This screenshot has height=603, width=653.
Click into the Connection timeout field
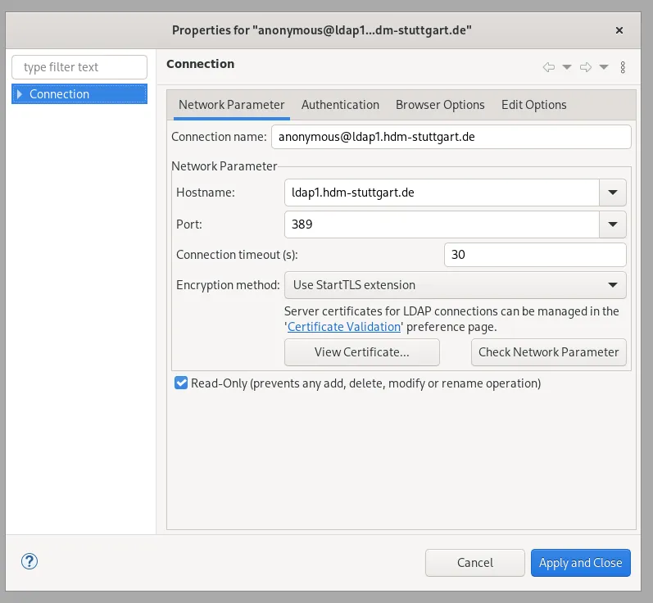(x=534, y=255)
